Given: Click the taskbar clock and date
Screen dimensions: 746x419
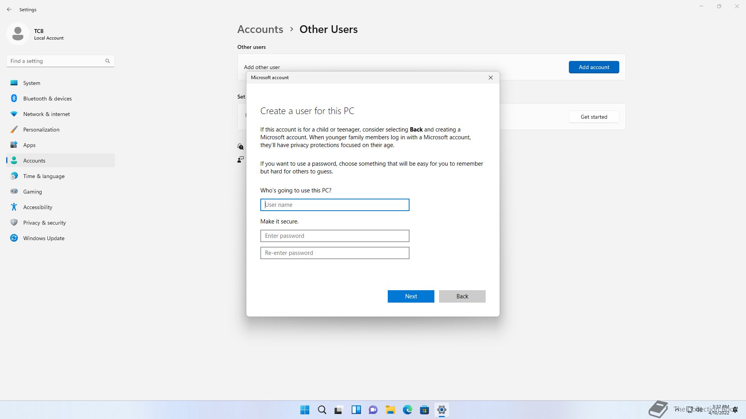Looking at the screenshot, I should point(720,410).
